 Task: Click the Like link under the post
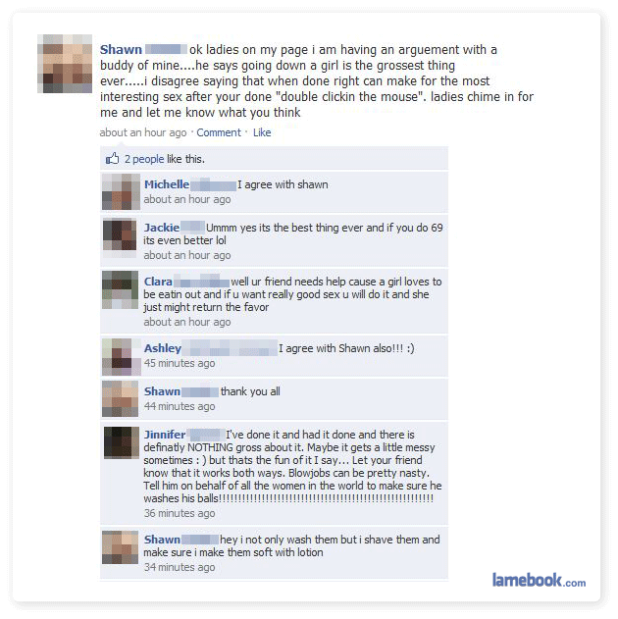coord(262,132)
